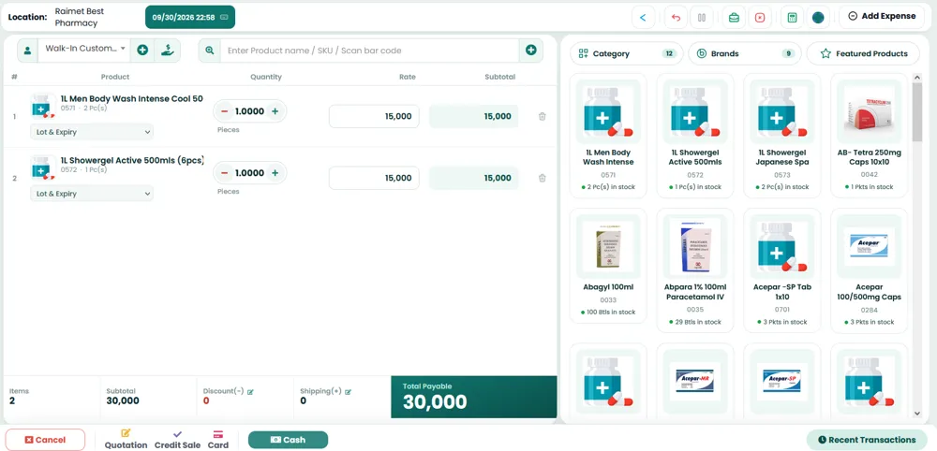
Task: Click quantity value of 1L Showergel Active
Action: click(x=250, y=173)
